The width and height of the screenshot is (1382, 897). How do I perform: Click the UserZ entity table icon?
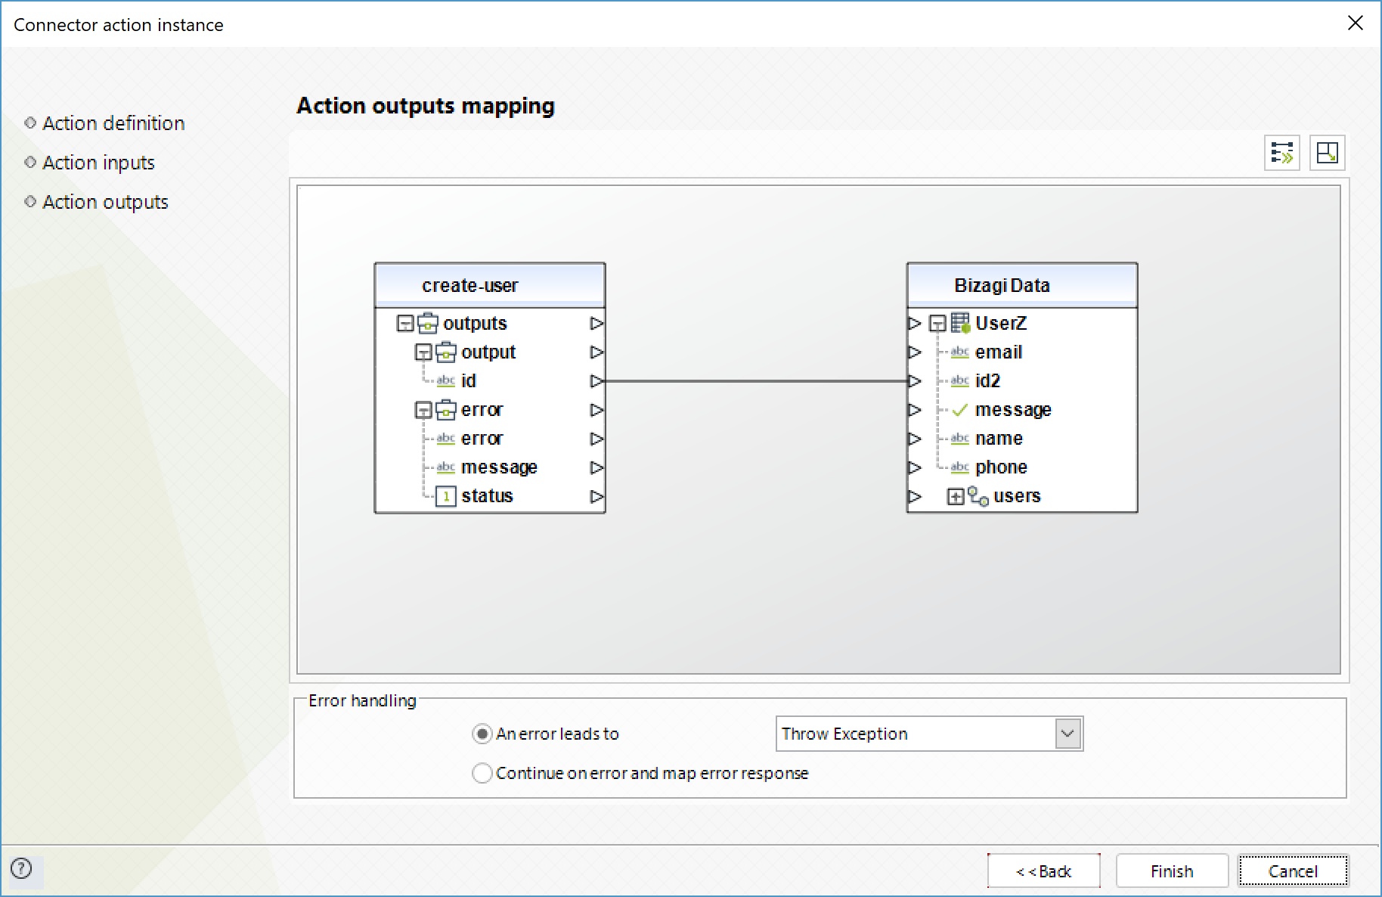[960, 323]
